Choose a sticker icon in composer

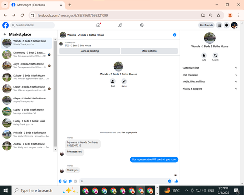tap(70, 181)
